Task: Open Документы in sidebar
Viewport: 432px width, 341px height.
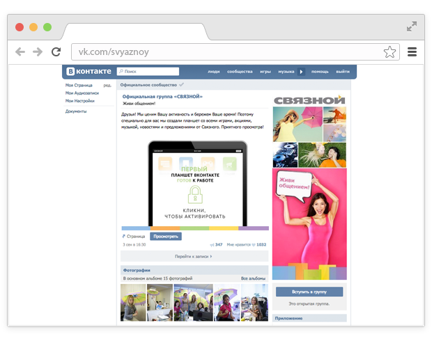Action: (x=76, y=111)
